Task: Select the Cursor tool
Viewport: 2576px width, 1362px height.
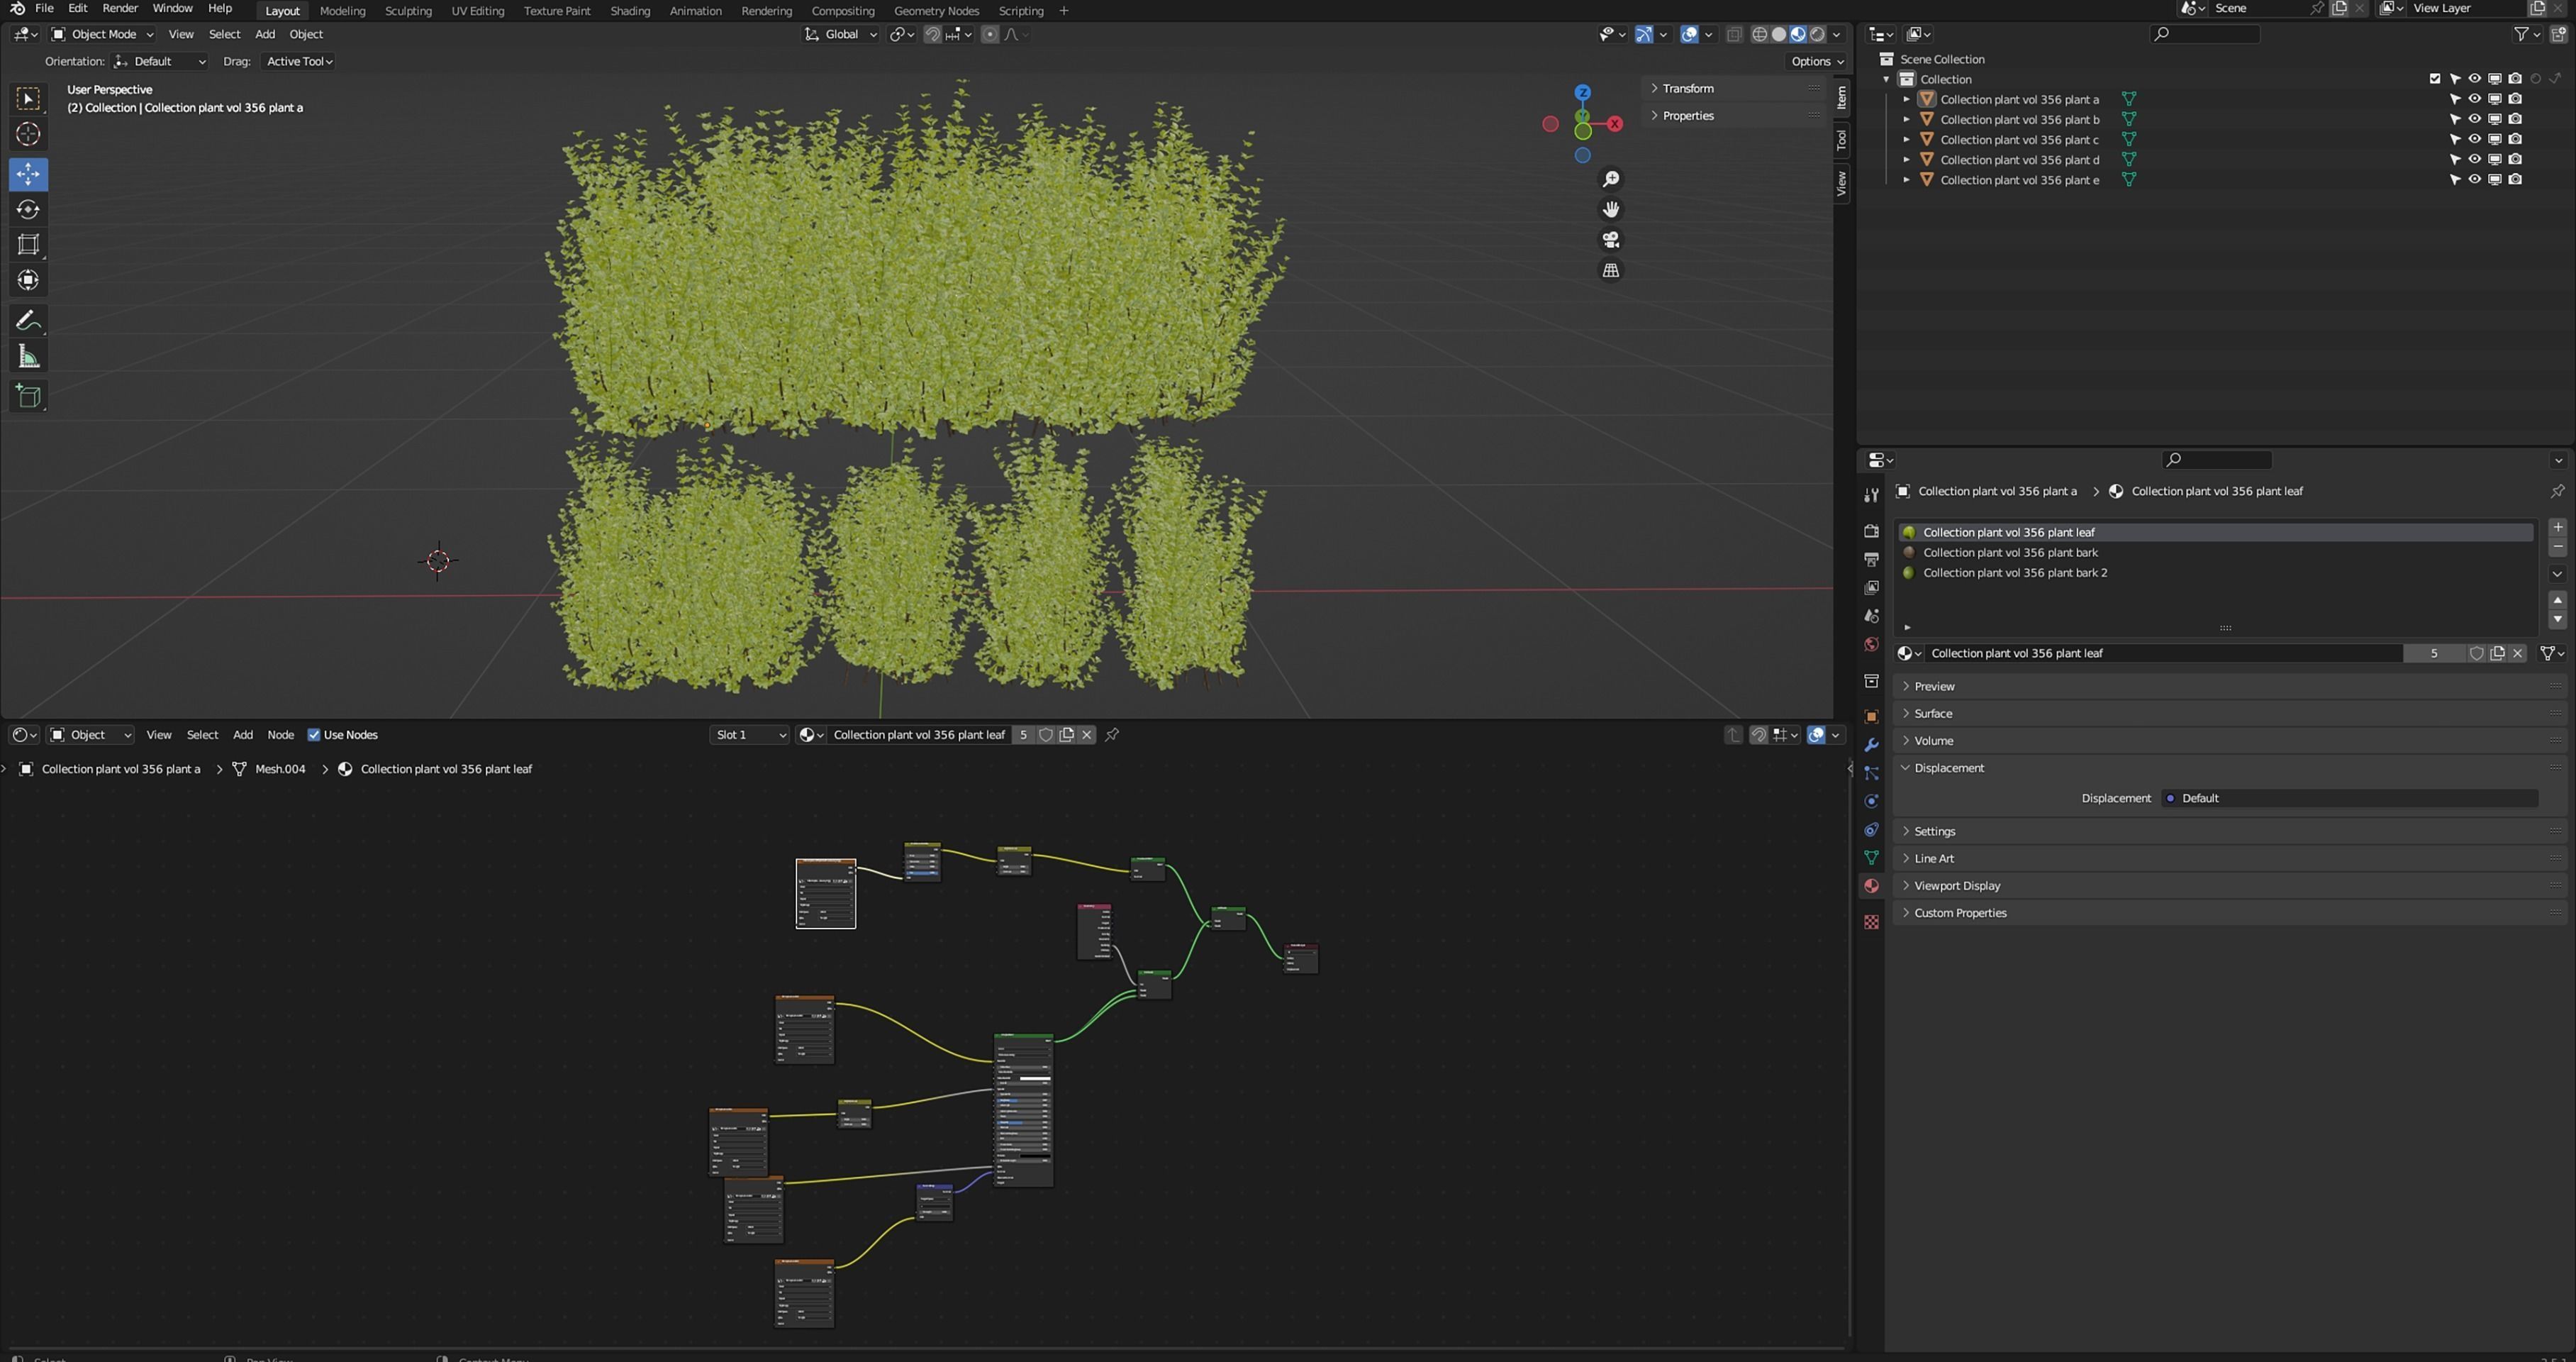Action: [28, 134]
